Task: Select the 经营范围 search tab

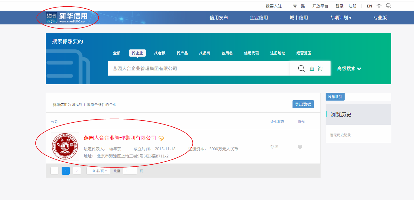Action: pyautogui.click(x=304, y=53)
